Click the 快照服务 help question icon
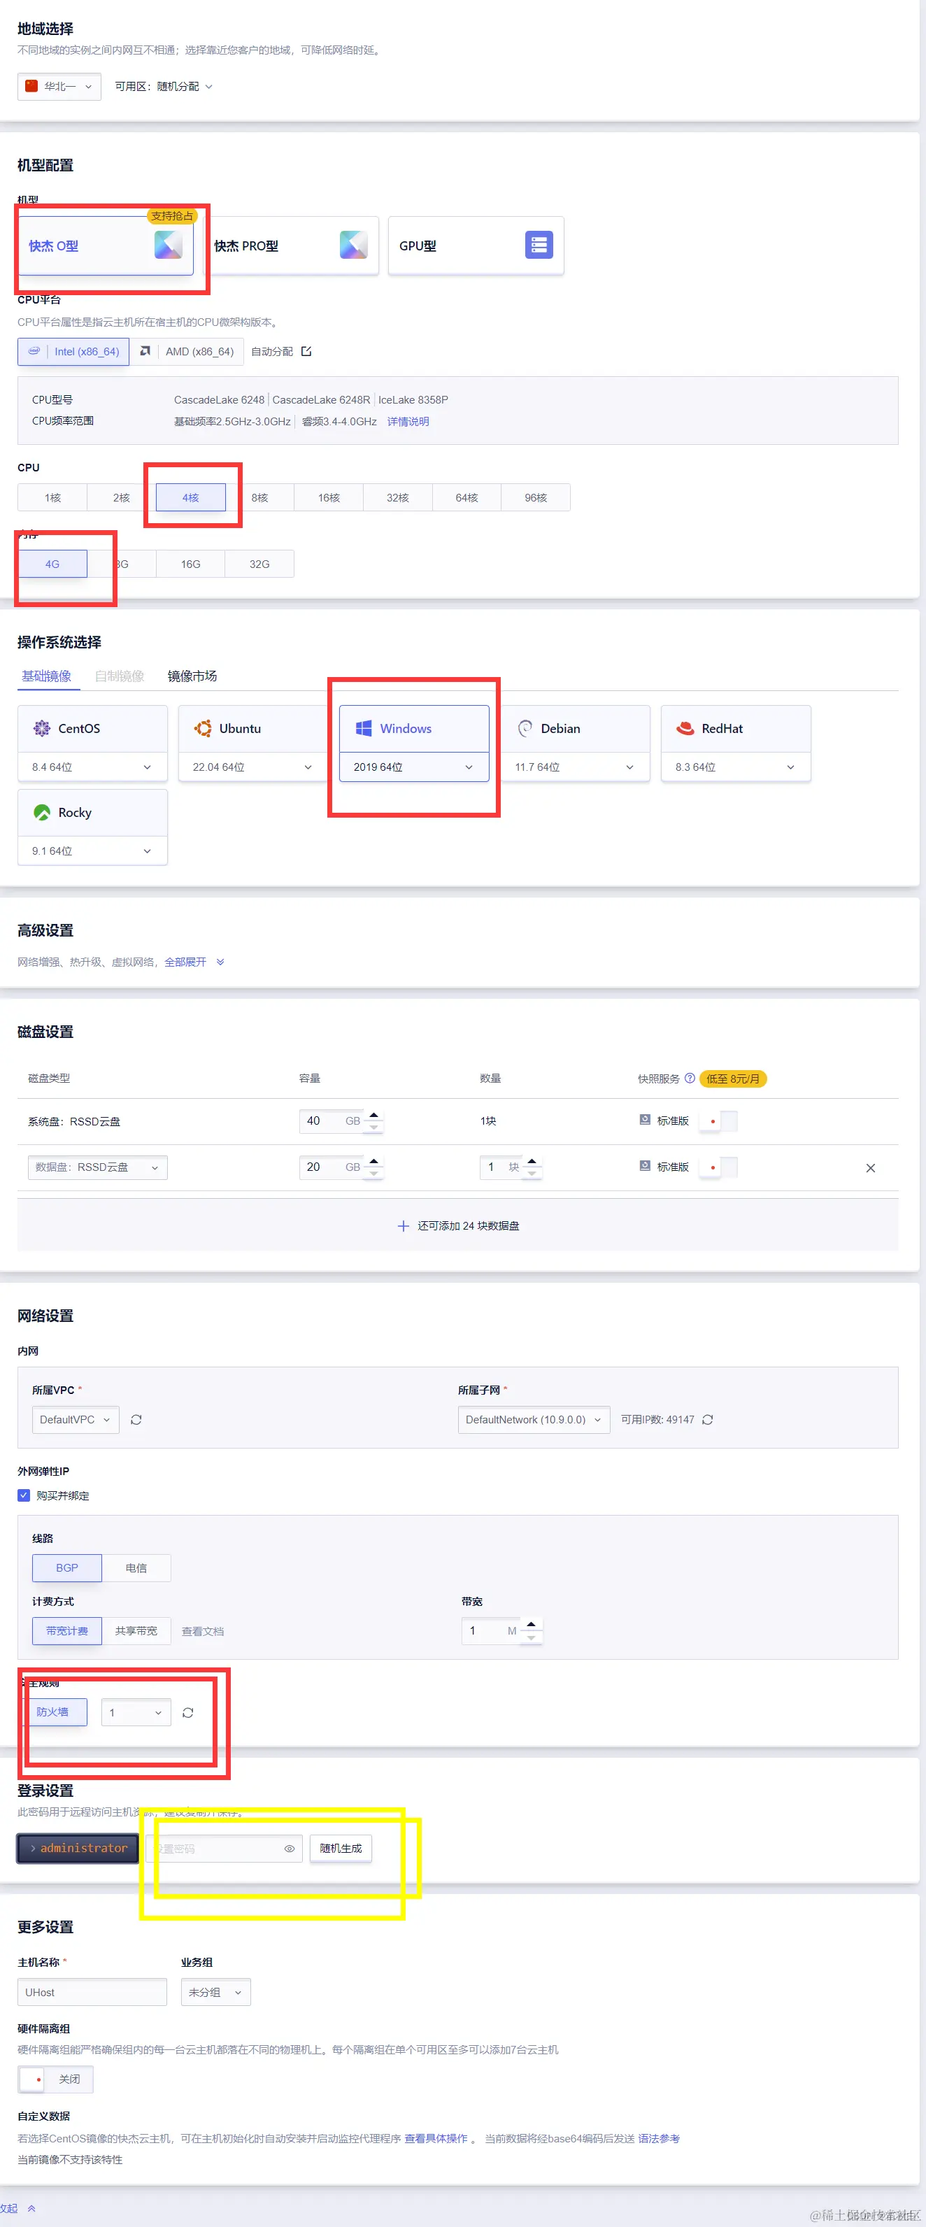Screen dimensions: 926x2227 [690, 1079]
